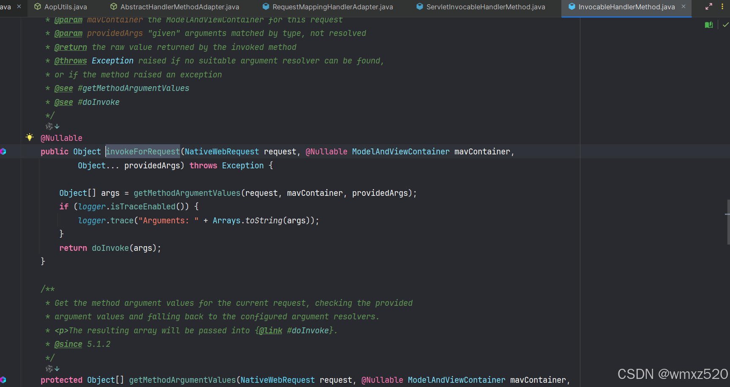Click the RequestMappingHandlerAdapter.java class icon
The image size is (730, 387).
coord(266,7)
